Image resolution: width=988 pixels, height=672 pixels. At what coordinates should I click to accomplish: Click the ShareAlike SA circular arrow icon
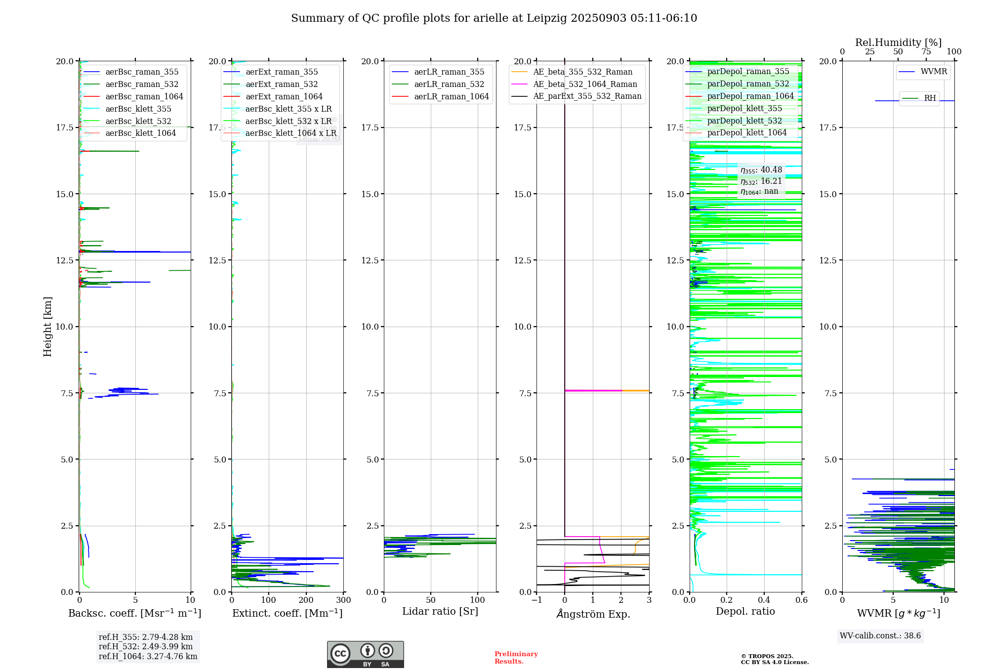[x=386, y=650]
